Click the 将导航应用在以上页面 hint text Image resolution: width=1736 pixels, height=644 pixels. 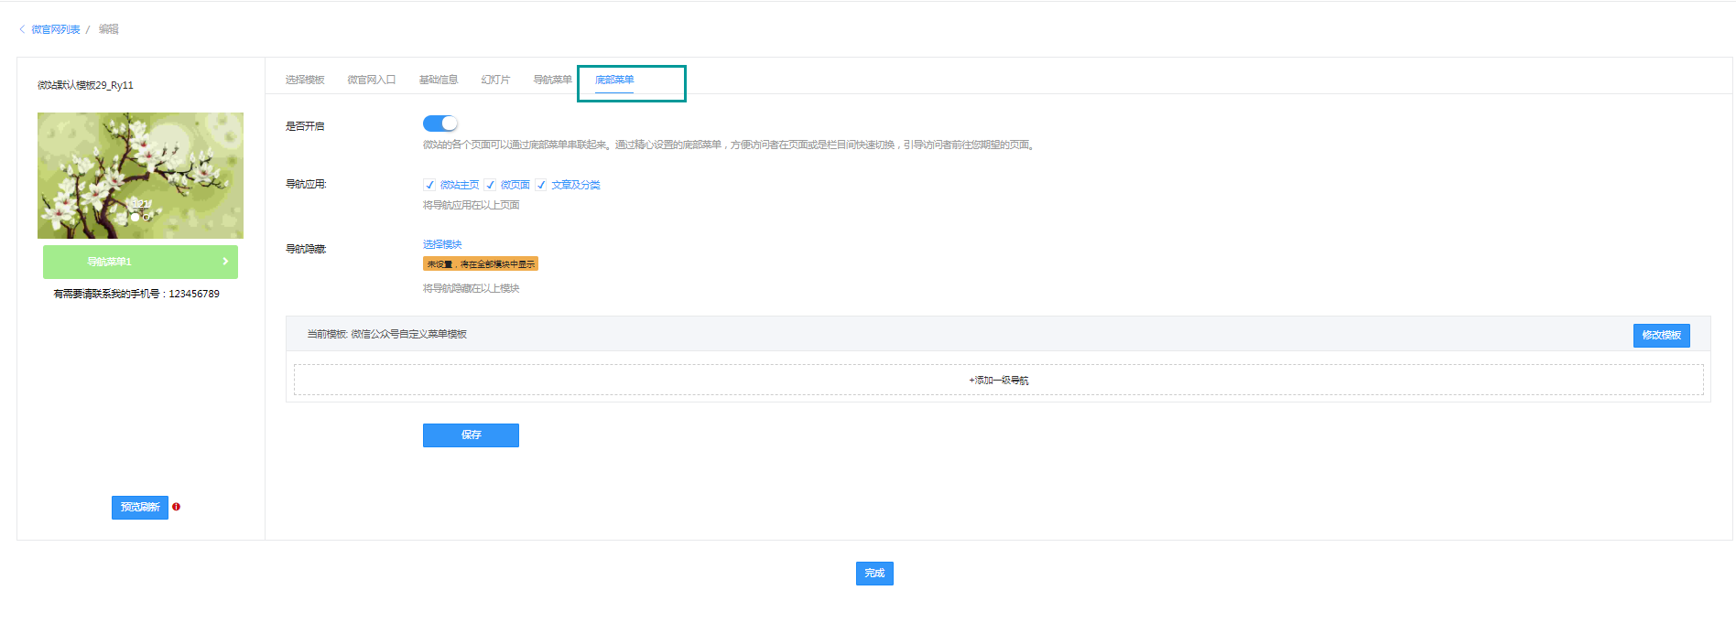472,206
